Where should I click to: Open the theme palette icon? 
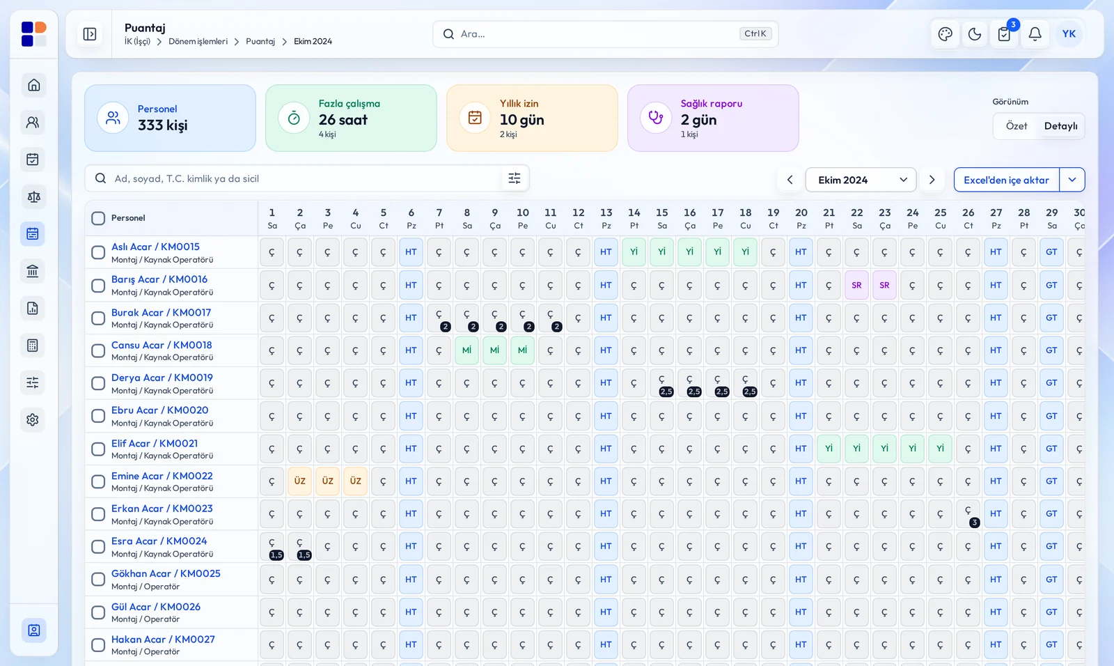click(x=945, y=34)
